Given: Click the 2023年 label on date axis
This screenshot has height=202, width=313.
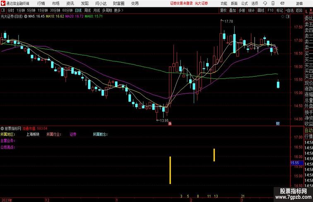Looking at the screenshot, I should 6,200.
